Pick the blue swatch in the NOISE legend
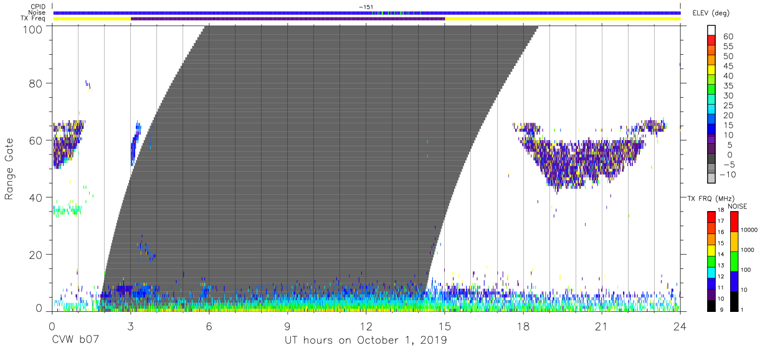The width and height of the screenshot is (765, 353). point(733,281)
